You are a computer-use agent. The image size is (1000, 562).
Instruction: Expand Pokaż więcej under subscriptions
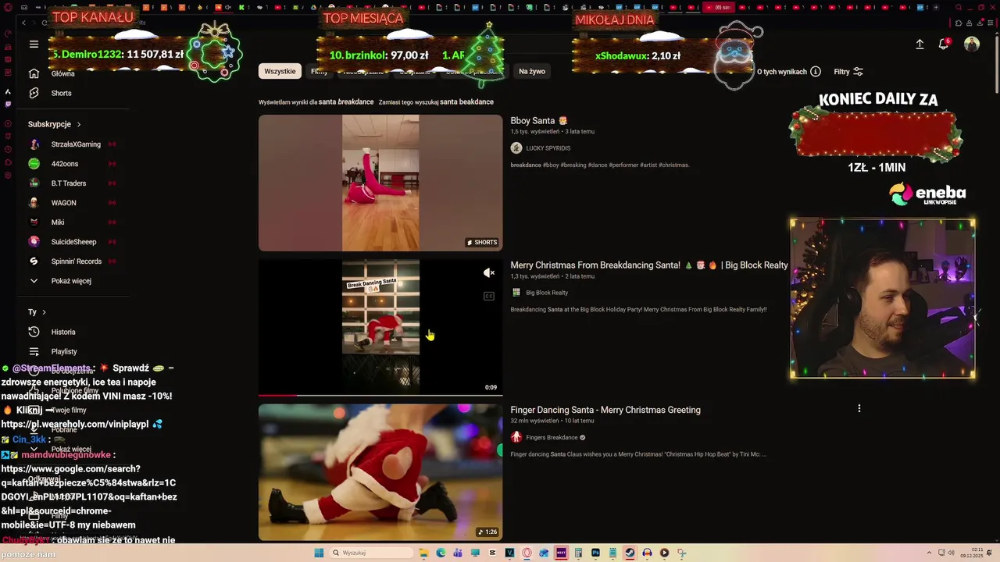[x=71, y=281]
